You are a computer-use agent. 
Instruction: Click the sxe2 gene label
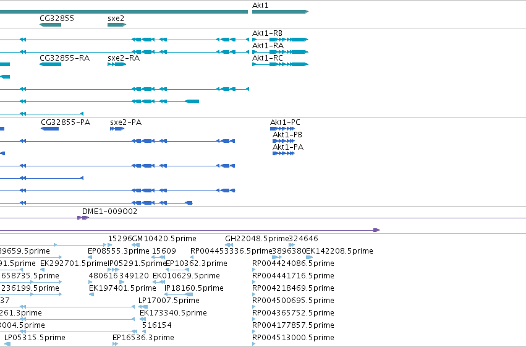[x=116, y=19]
